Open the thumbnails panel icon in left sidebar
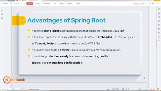161x91 pixels. [x=2, y=11]
